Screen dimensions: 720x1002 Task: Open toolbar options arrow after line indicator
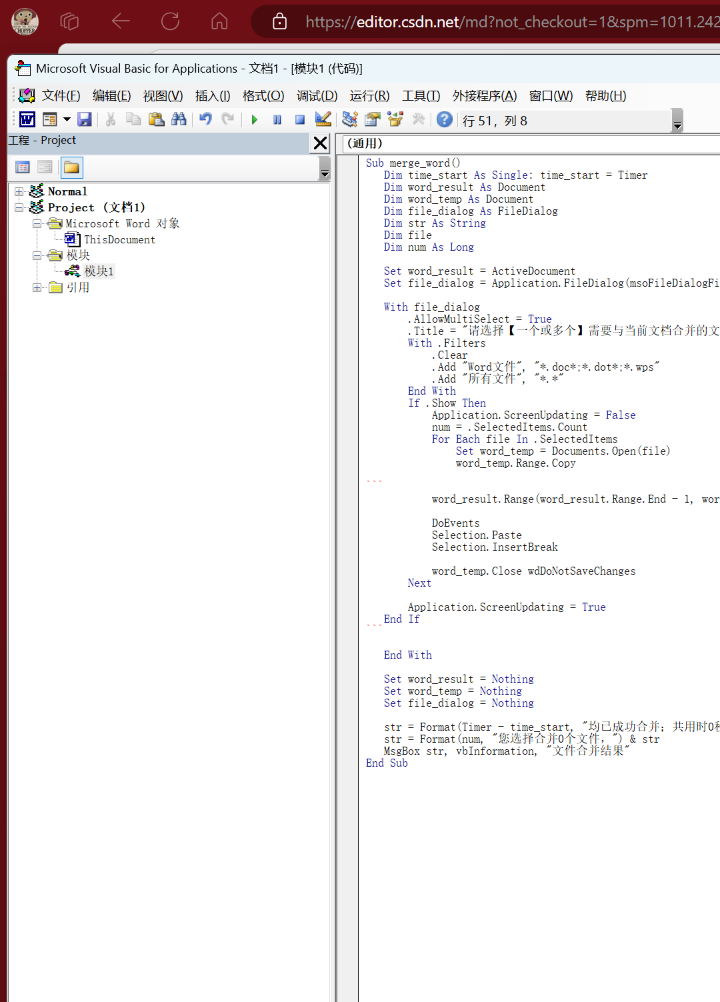pyautogui.click(x=677, y=121)
